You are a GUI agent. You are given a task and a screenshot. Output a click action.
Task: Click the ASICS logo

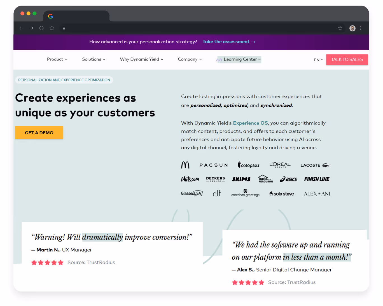[288, 179]
